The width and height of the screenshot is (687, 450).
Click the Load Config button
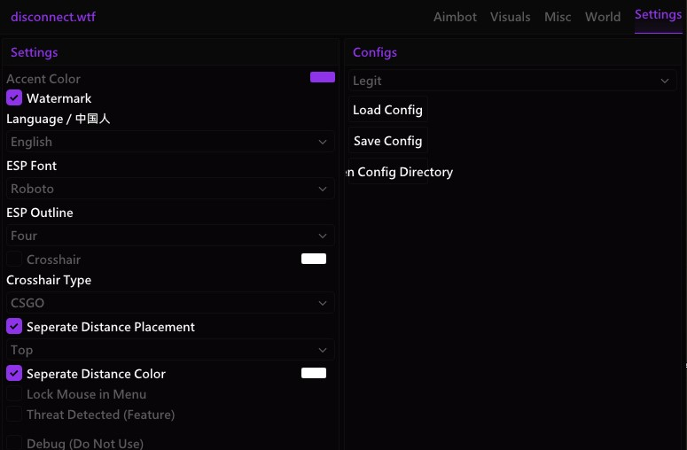387,110
